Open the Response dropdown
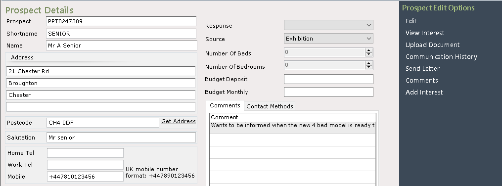Screen dimensions: 502x186 click(x=328, y=25)
